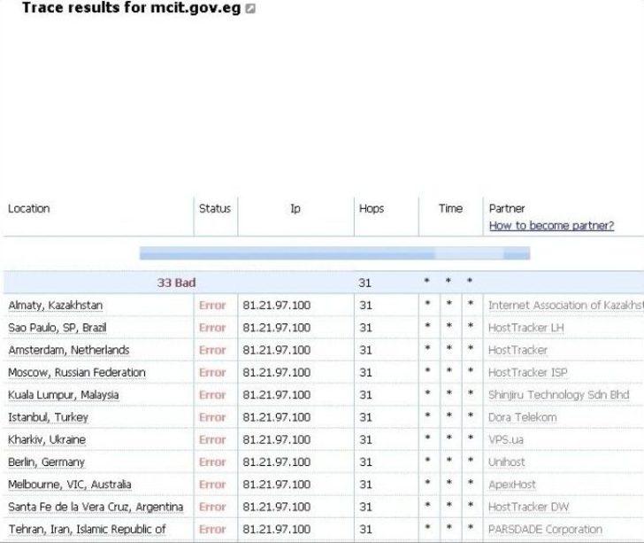The image size is (644, 543).
Task: Expand the '33 Bad' summary row
Action: [x=176, y=283]
